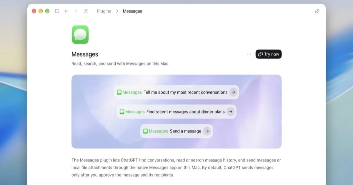
Task: Click 'Read, search, and send with Messages' subtitle
Action: pos(120,64)
